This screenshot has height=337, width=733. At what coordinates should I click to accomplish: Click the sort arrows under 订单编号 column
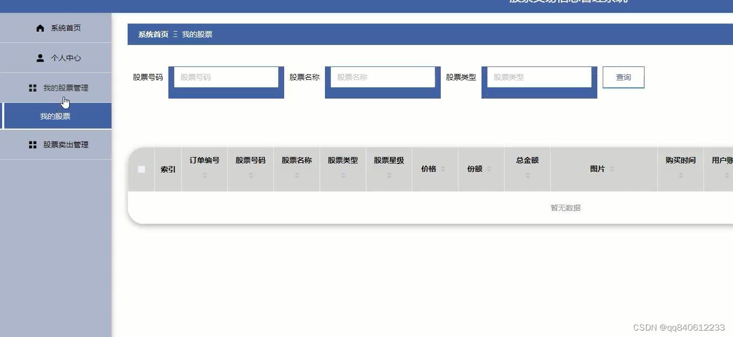204,174
